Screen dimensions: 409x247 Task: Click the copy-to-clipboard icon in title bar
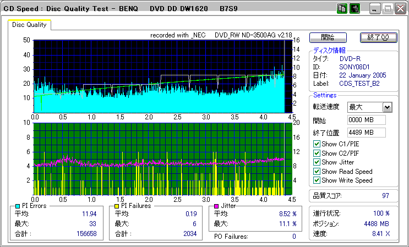point(342,9)
